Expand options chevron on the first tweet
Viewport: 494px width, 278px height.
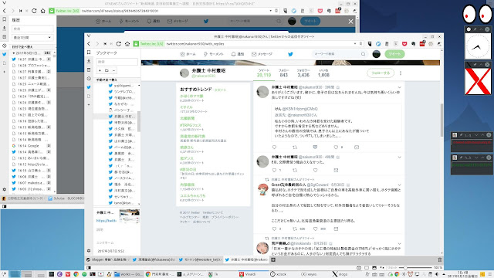pos(399,87)
